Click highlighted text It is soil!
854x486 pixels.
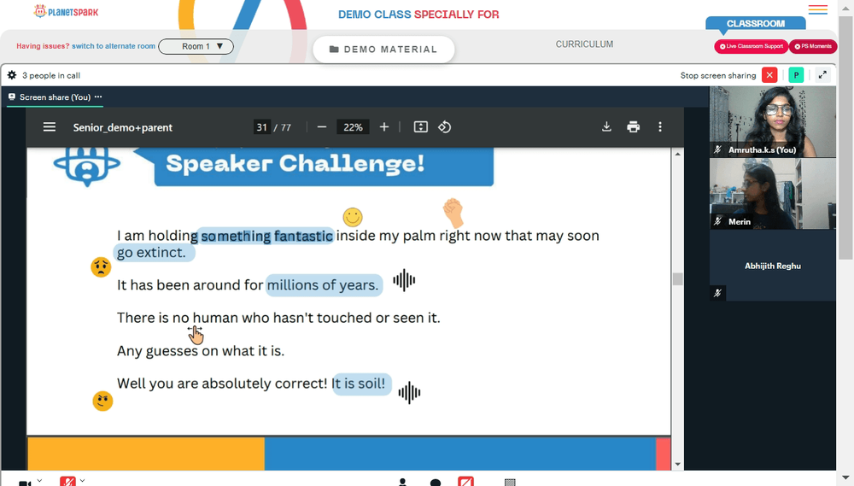click(x=361, y=384)
